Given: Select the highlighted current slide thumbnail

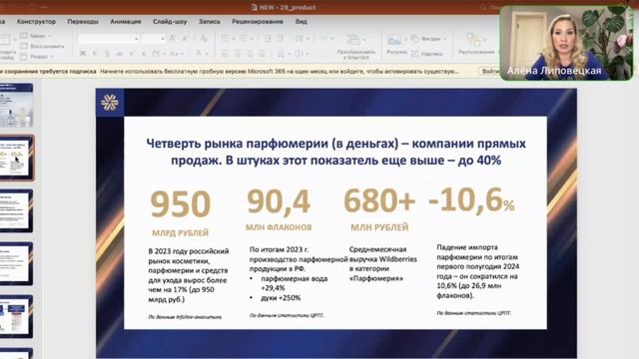Looking at the screenshot, I should pyautogui.click(x=16, y=158).
